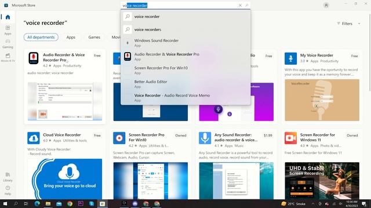Viewport: 371px width, 208px height.
Task: Click Screen Recorder Pro For Win10 card icon
Action: pyautogui.click(x=119, y=138)
